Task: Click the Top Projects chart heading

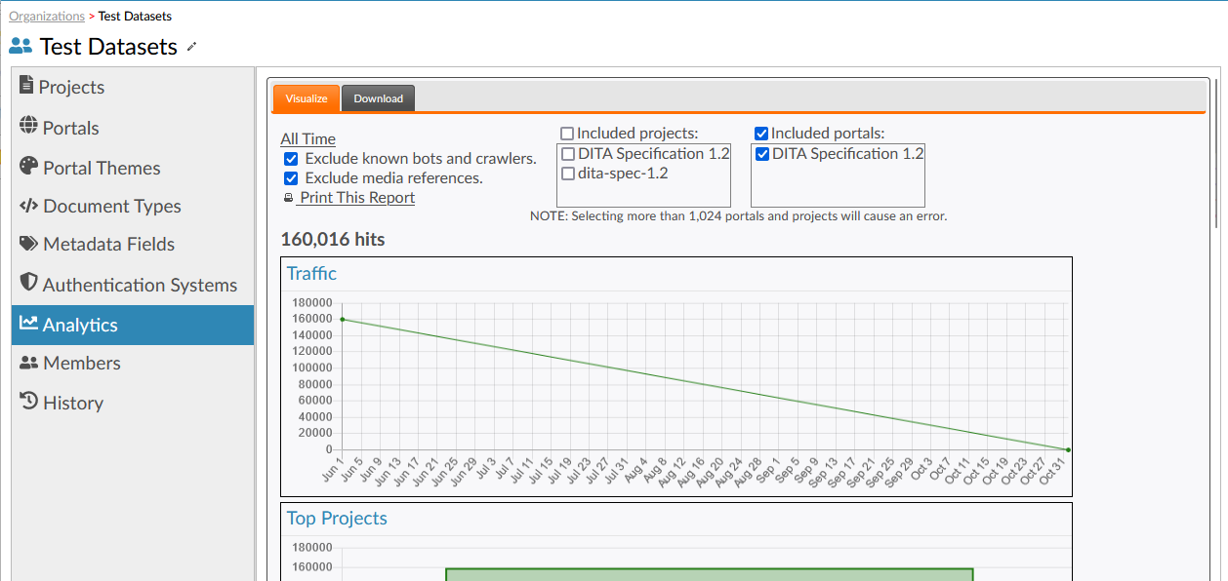Action: pos(337,518)
